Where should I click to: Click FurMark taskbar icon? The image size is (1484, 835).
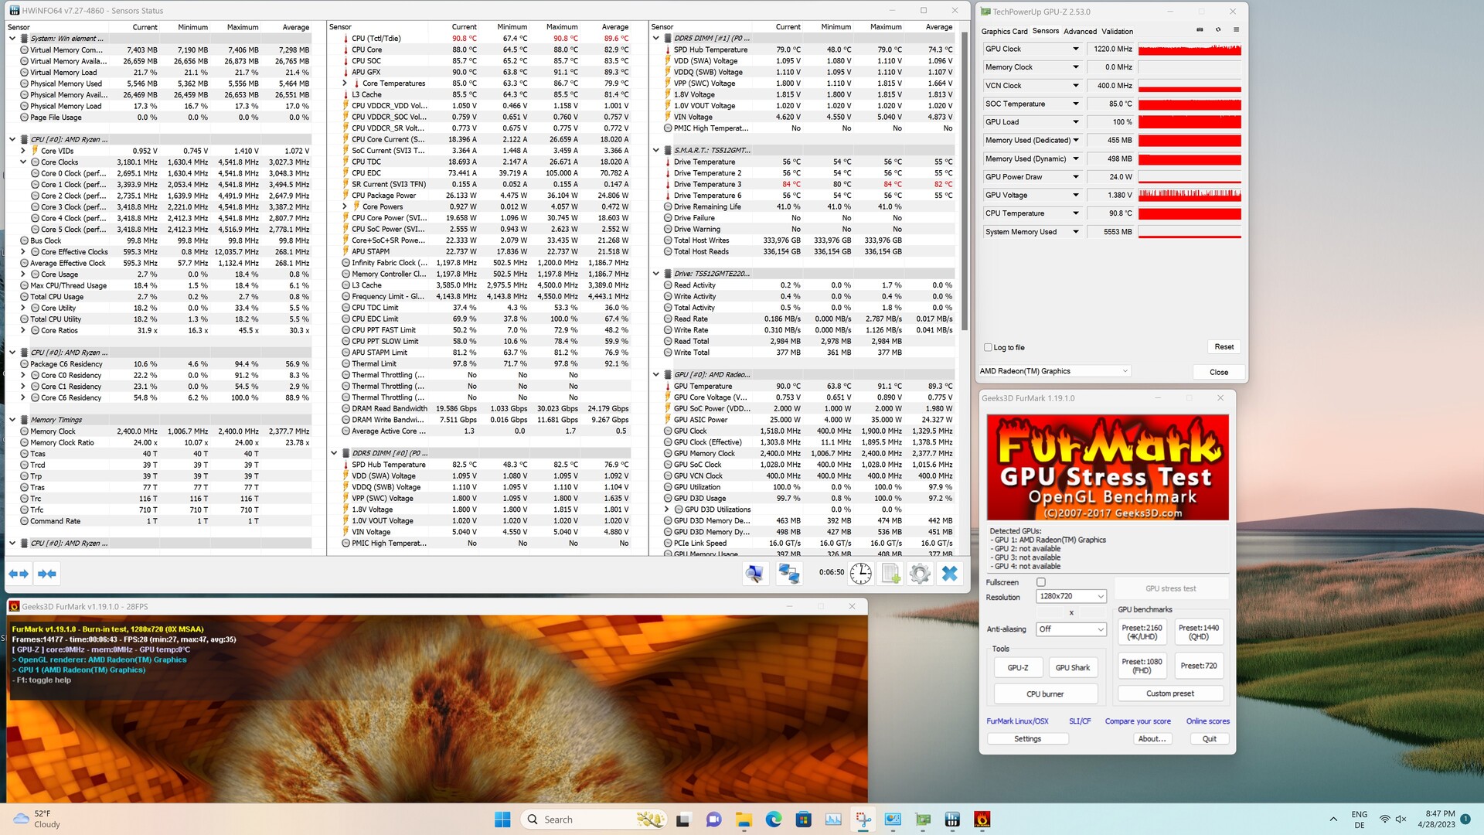click(x=982, y=820)
